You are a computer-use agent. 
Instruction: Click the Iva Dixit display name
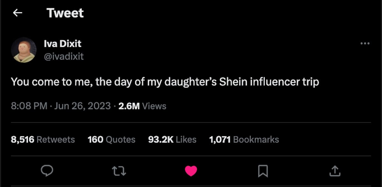(63, 44)
